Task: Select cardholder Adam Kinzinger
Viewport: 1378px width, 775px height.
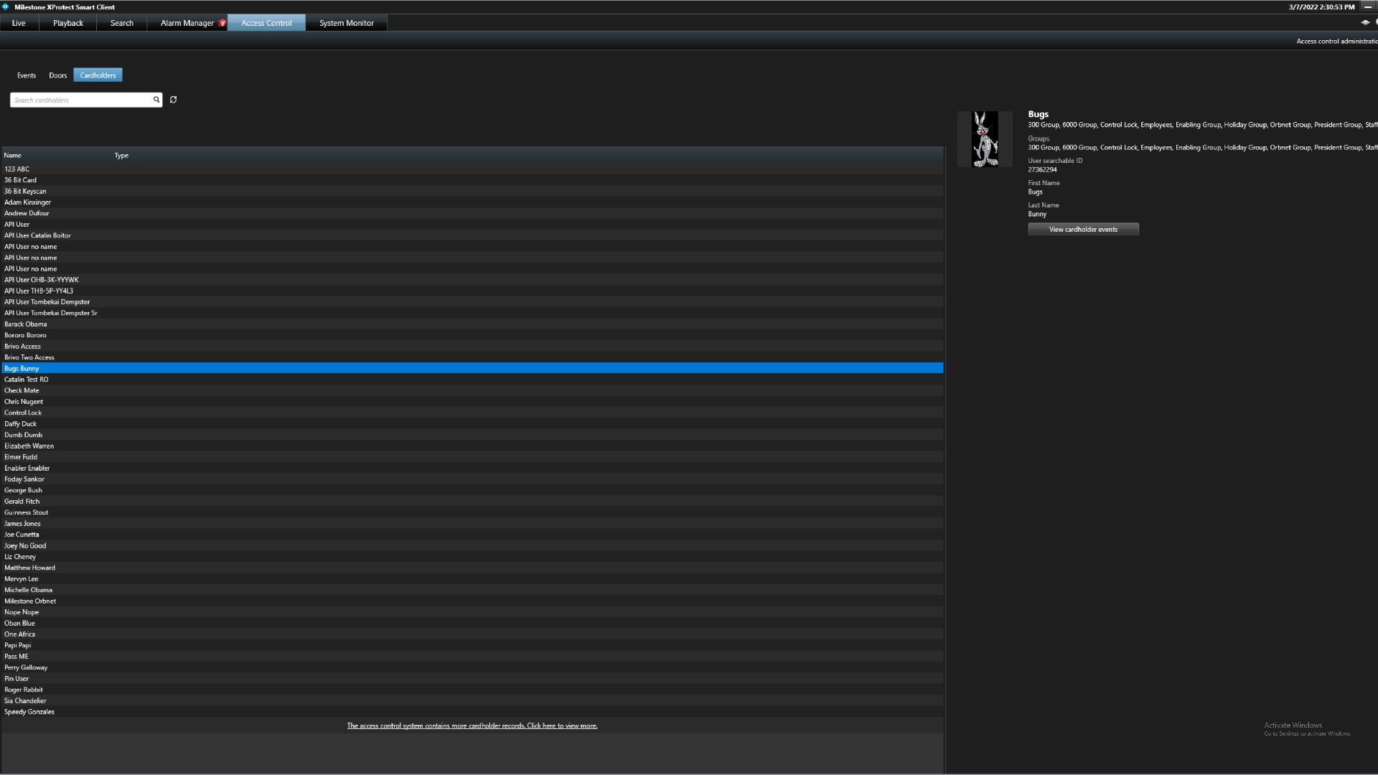Action: 472,202
